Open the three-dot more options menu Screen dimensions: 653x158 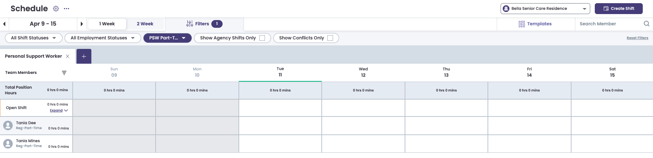click(x=66, y=9)
